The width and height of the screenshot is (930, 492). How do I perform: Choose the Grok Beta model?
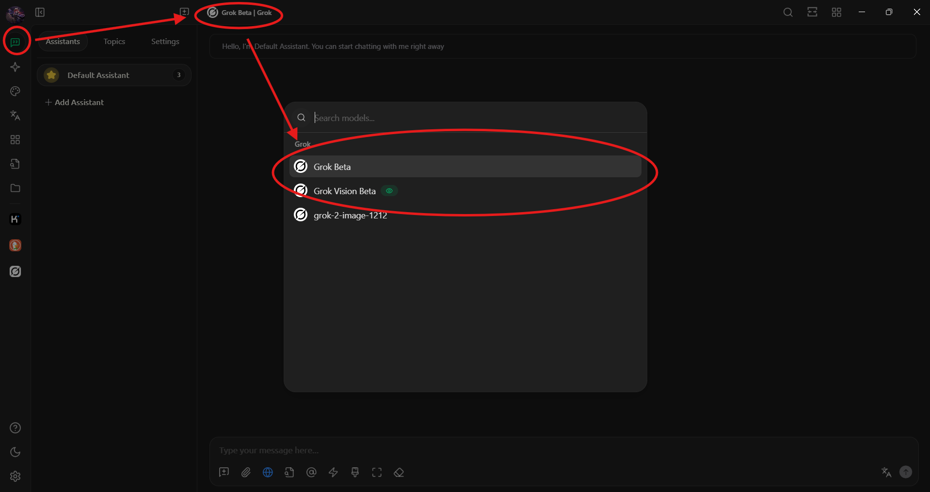point(465,167)
